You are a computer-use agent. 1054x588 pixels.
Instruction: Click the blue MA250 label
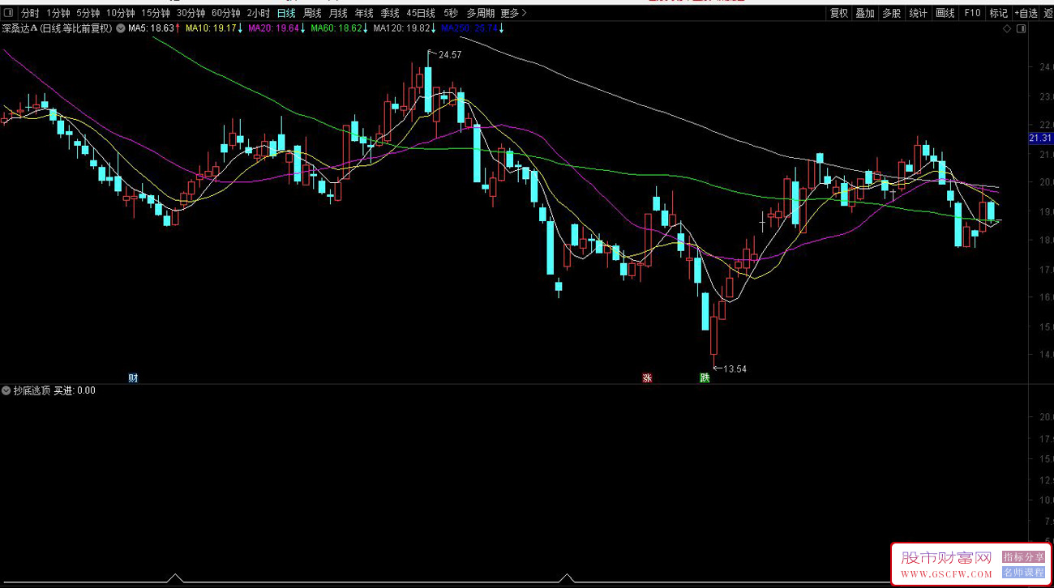[469, 28]
